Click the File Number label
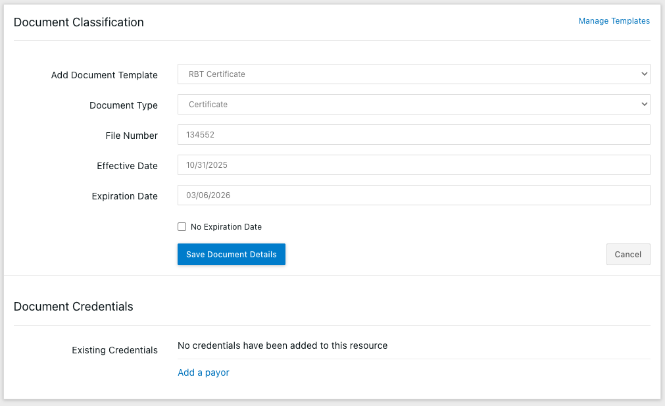The image size is (665, 406). coord(132,136)
